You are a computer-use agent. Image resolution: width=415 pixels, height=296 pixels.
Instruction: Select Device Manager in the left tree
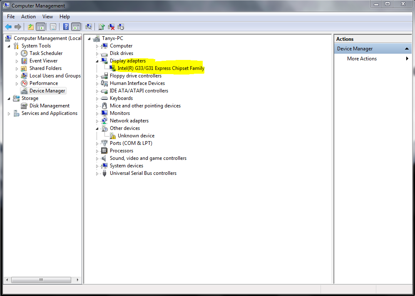47,90
